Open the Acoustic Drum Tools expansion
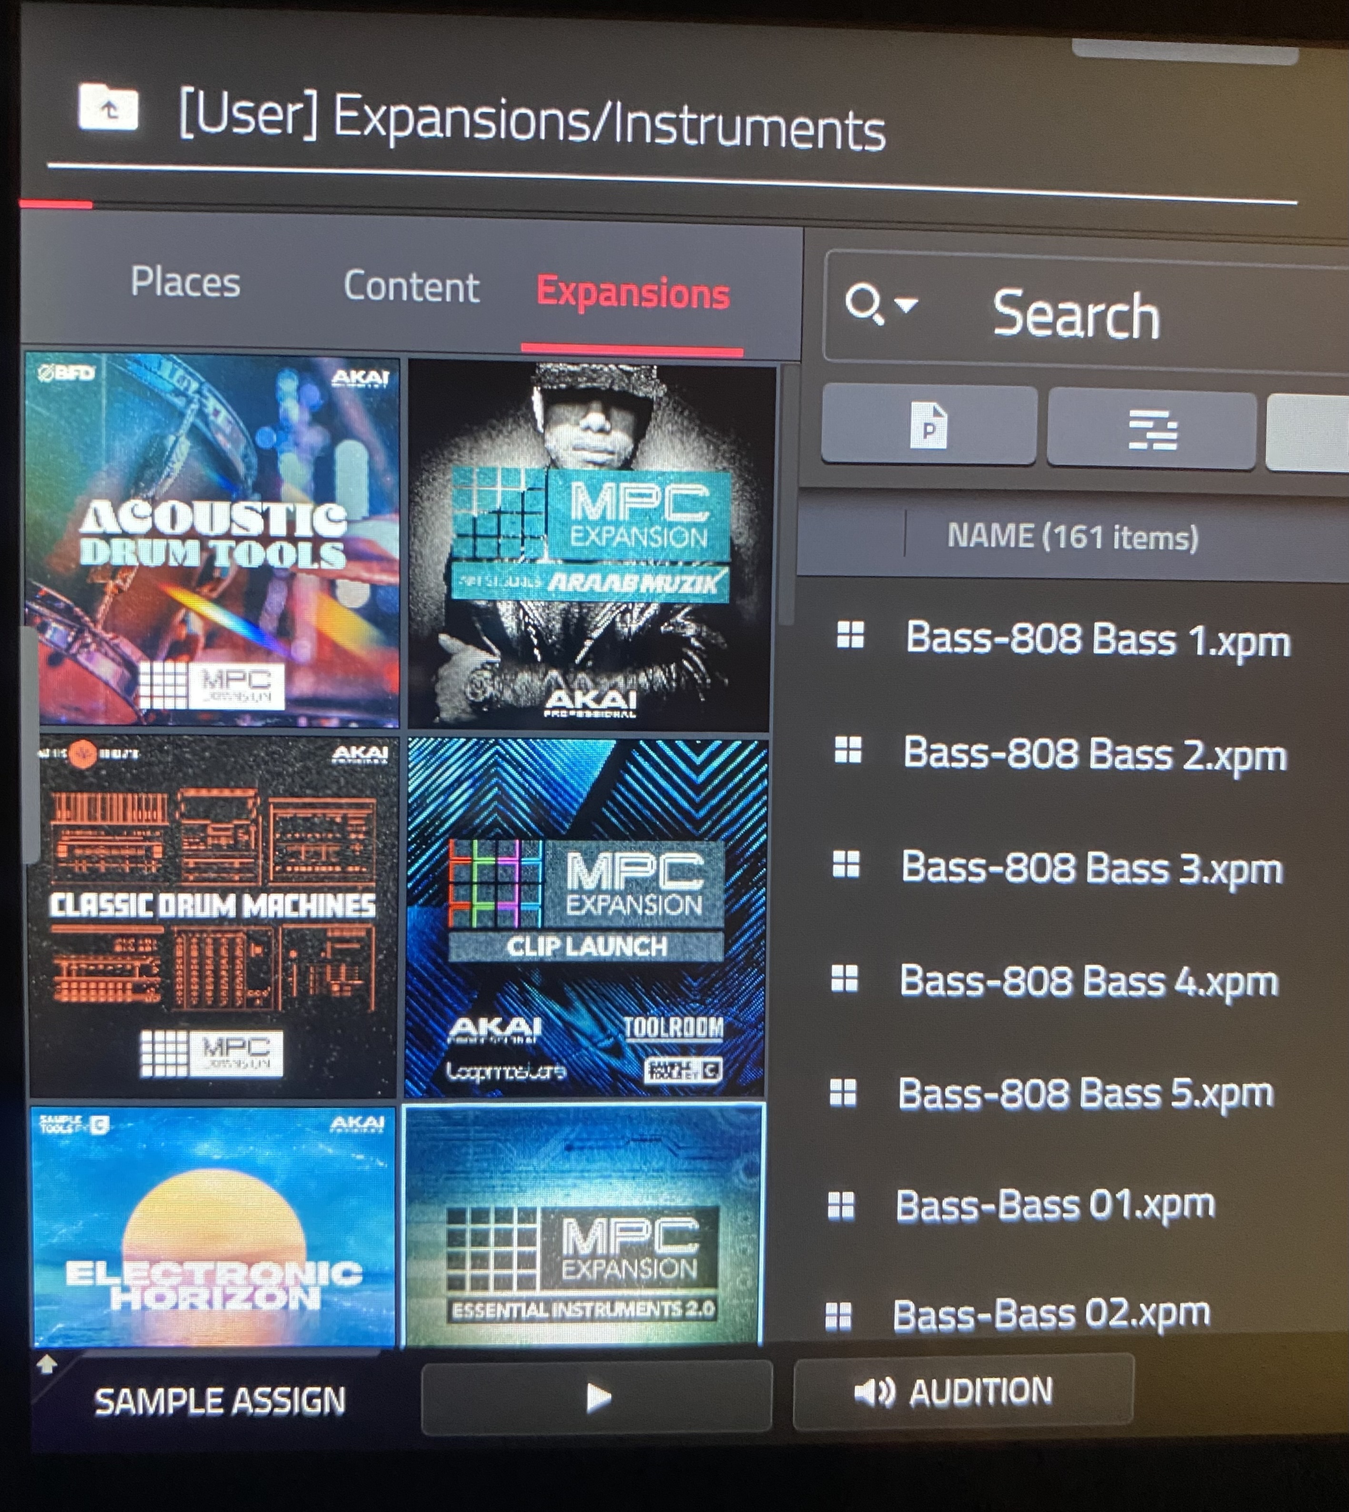 tap(212, 540)
